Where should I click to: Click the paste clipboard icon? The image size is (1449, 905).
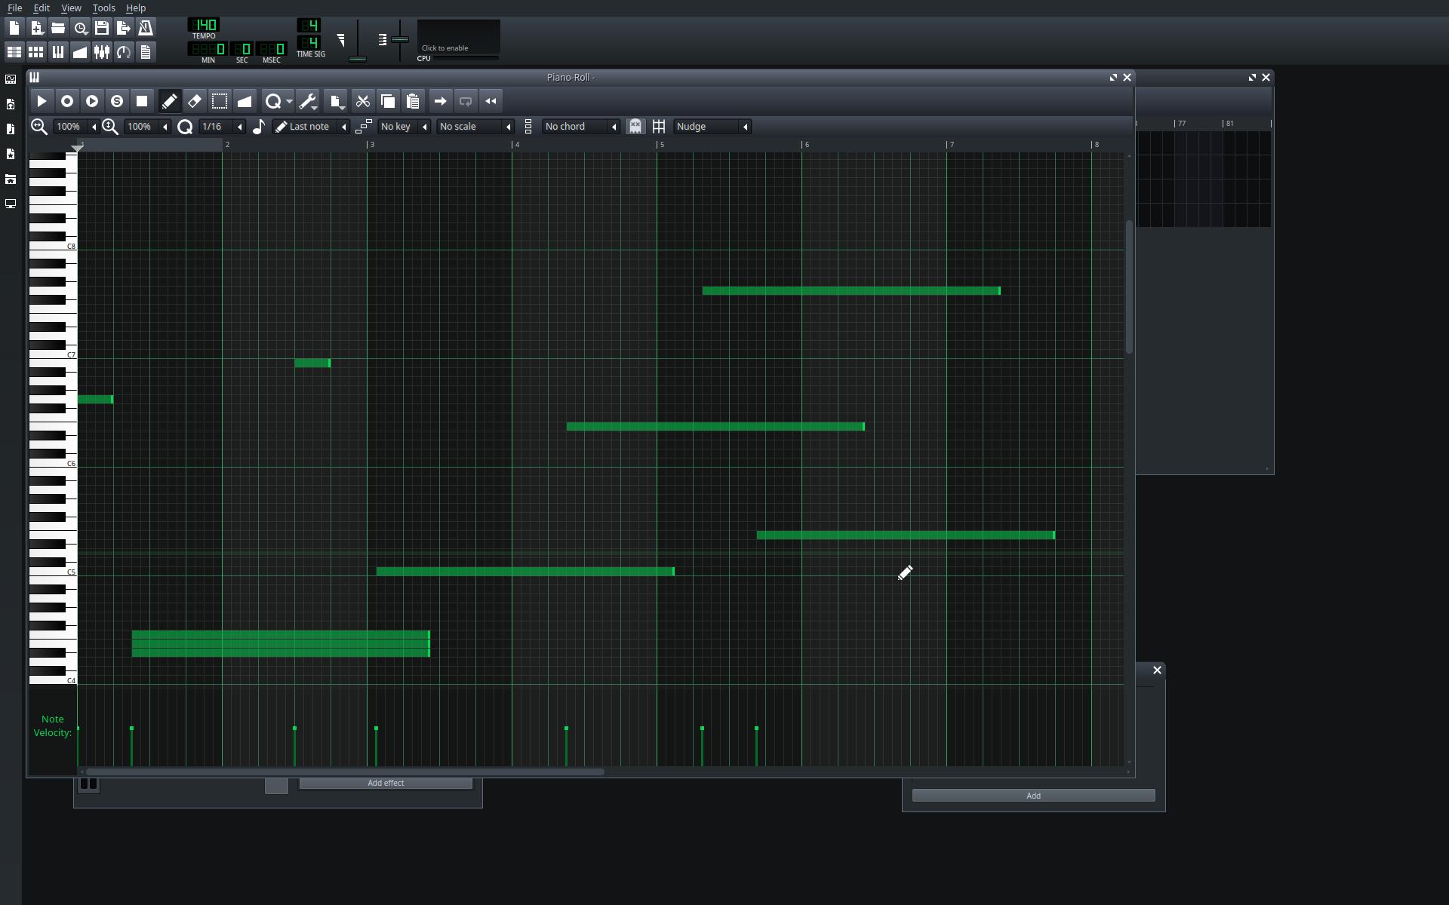pyautogui.click(x=413, y=101)
